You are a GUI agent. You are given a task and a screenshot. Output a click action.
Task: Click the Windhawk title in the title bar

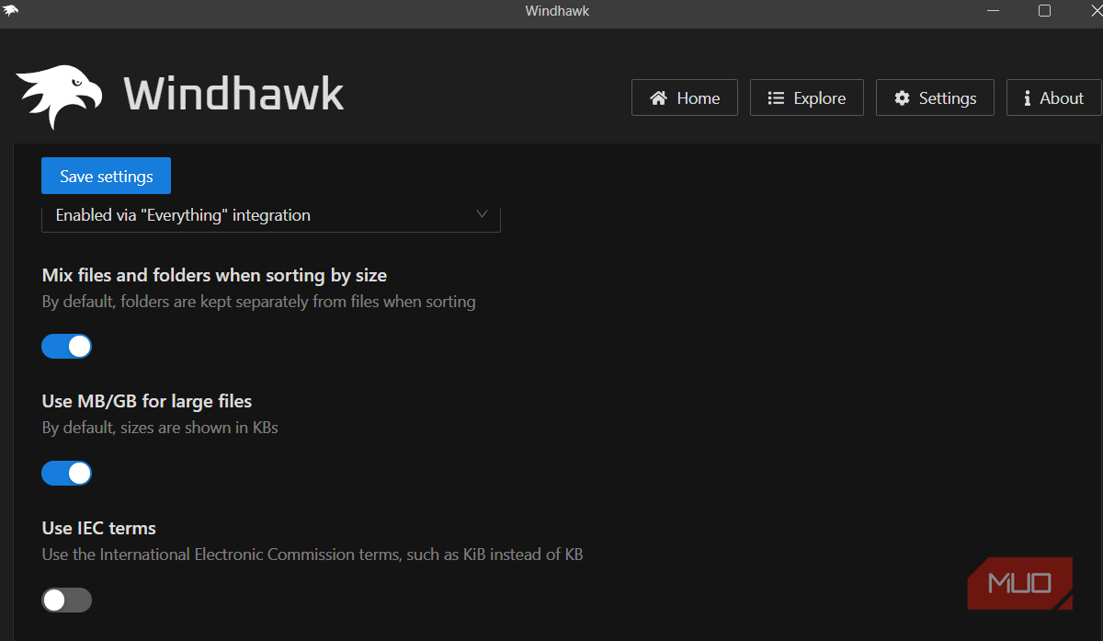(557, 11)
